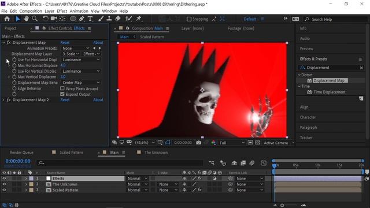The width and height of the screenshot is (370, 208).
Task: Select the Rotation tool
Action: click(x=45, y=19)
